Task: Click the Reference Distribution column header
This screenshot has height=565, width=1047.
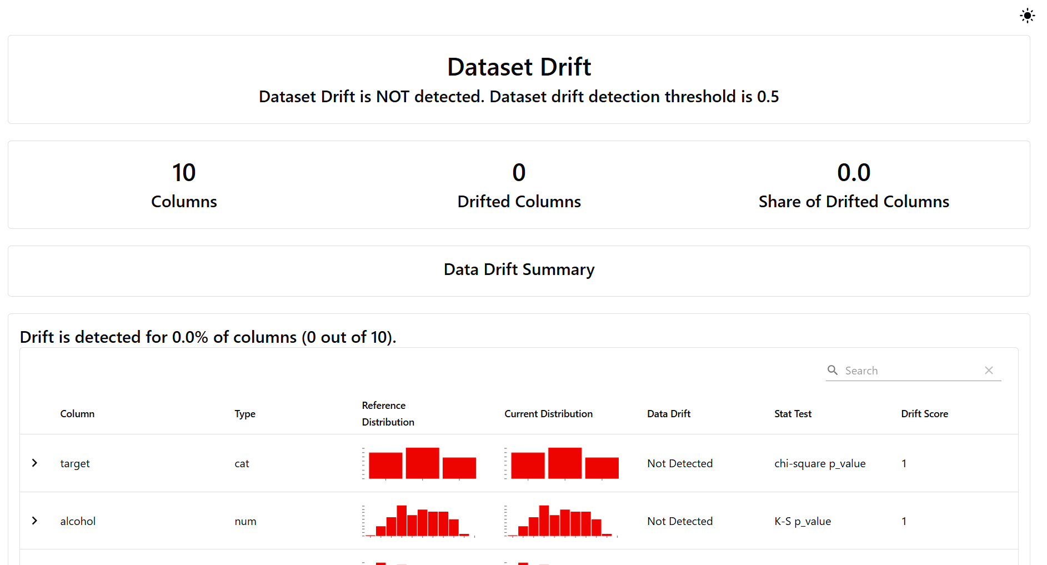Action: pos(388,414)
